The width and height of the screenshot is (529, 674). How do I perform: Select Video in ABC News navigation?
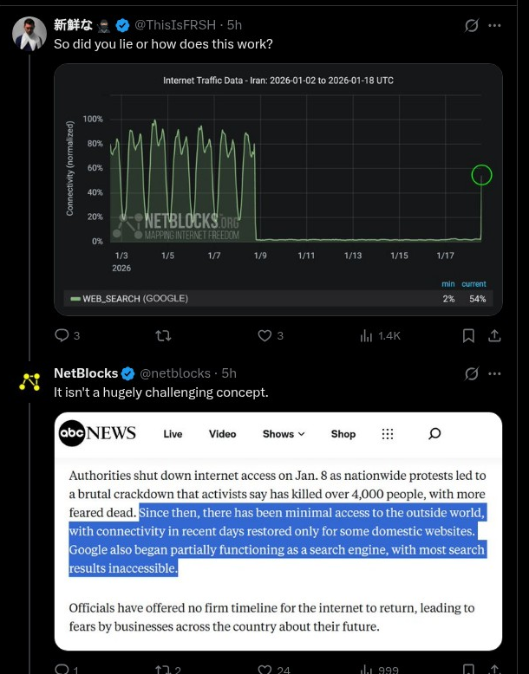222,434
